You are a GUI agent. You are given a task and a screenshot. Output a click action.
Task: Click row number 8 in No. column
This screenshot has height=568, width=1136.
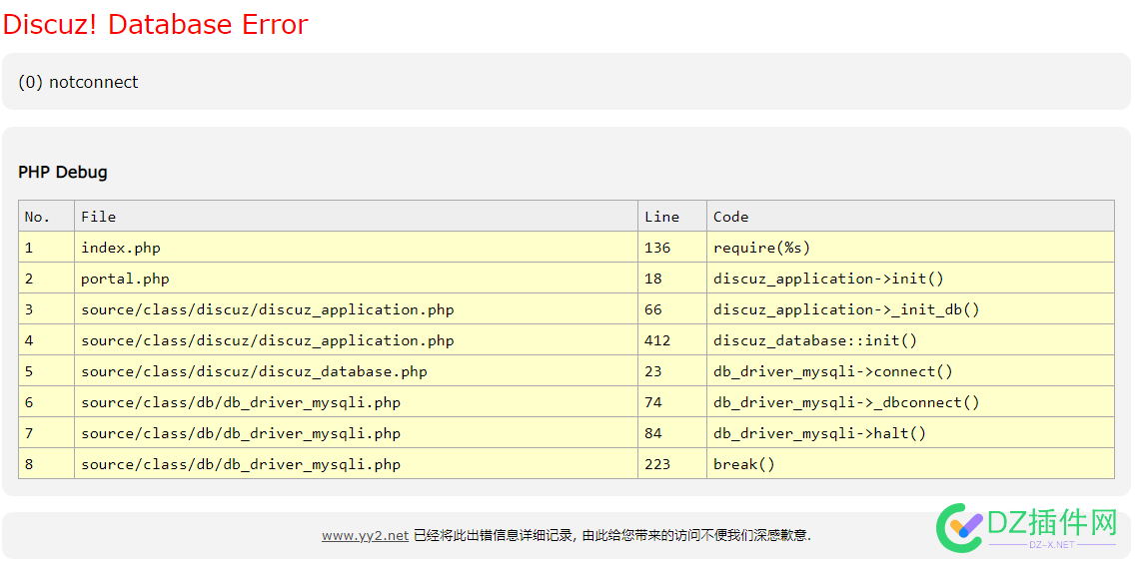(x=46, y=464)
